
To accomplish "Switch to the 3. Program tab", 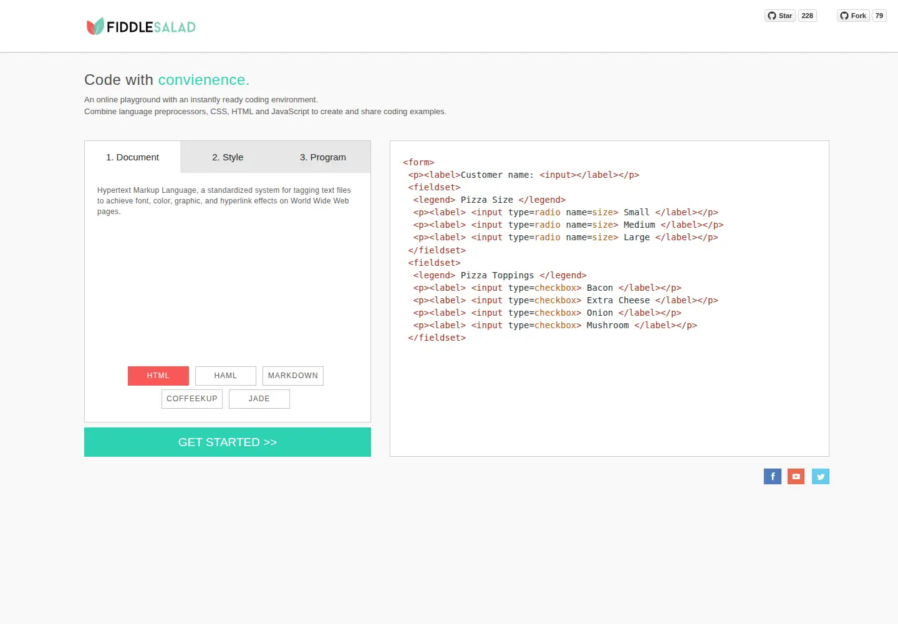I will [323, 157].
